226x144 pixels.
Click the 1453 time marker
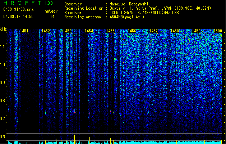pyautogui.click(x=67, y=31)
